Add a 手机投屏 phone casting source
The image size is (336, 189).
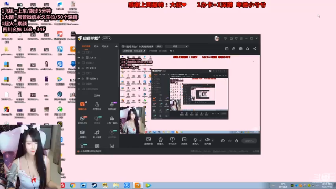coord(172,141)
